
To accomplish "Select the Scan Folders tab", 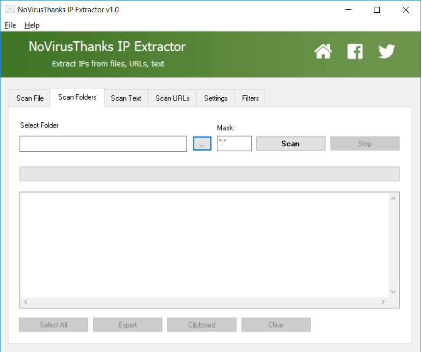I will 77,97.
